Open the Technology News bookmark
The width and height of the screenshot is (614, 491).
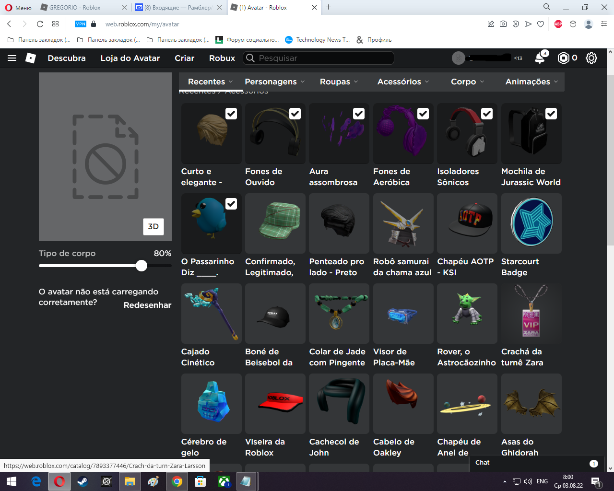(x=318, y=40)
